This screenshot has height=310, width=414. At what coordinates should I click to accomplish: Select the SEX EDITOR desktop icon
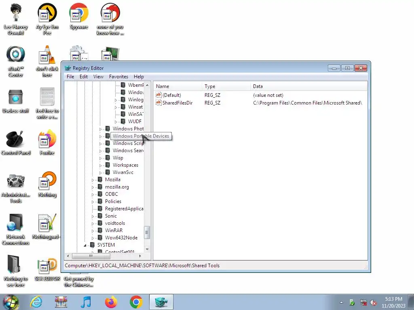point(47,269)
